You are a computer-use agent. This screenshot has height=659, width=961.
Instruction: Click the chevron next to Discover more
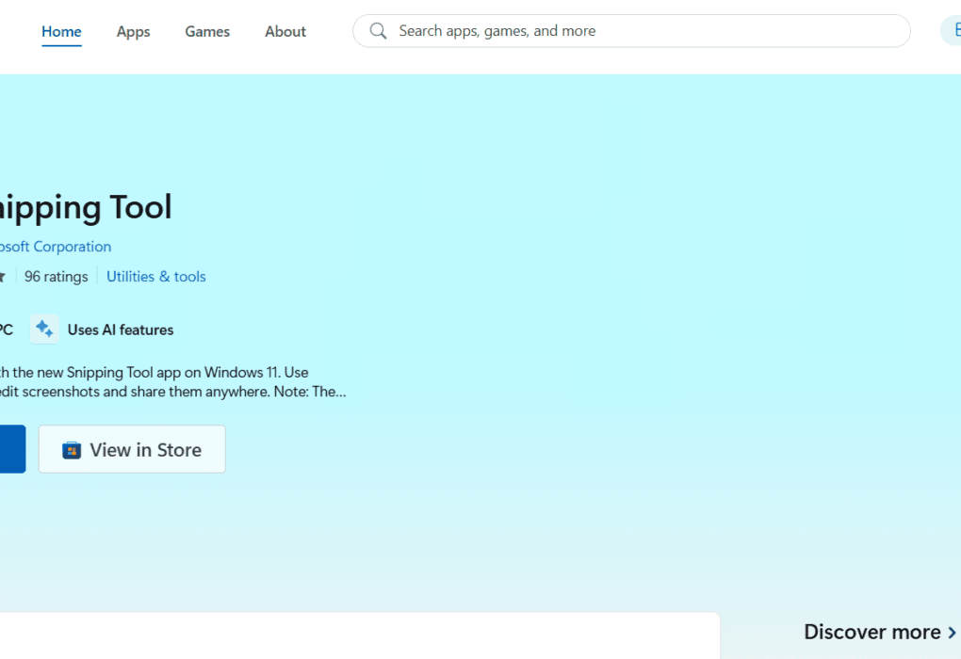[952, 633]
